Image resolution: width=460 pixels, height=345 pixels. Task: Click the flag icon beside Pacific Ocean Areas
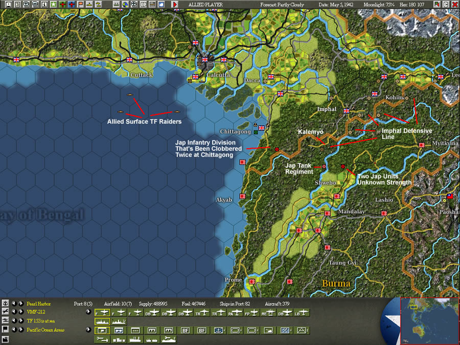pos(5,329)
